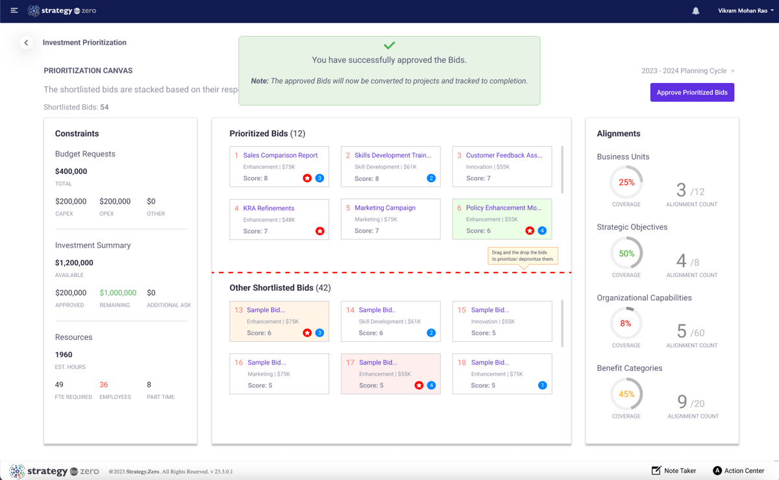This screenshot has height=480, width=779.
Task: Click Organizational Capabilities 8% coverage gauge
Action: pos(626,323)
